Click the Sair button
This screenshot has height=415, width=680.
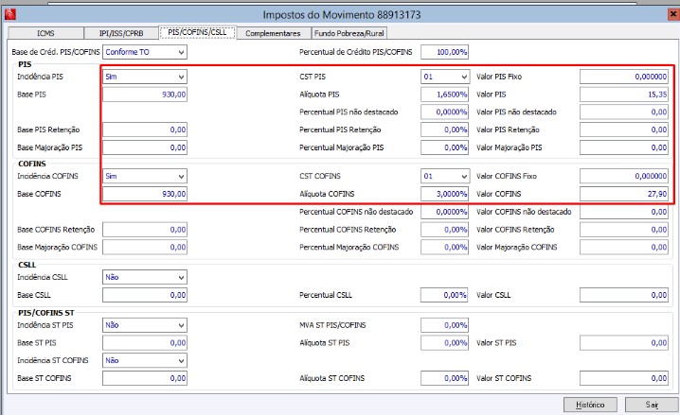coord(652,405)
